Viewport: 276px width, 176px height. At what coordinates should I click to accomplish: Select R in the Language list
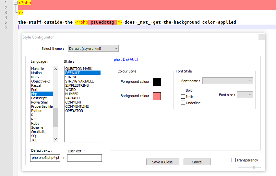tap(42, 115)
